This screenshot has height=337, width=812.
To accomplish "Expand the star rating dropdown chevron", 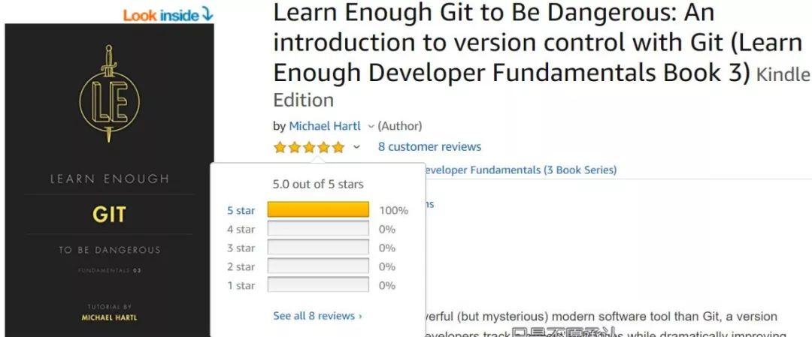I will (356, 147).
